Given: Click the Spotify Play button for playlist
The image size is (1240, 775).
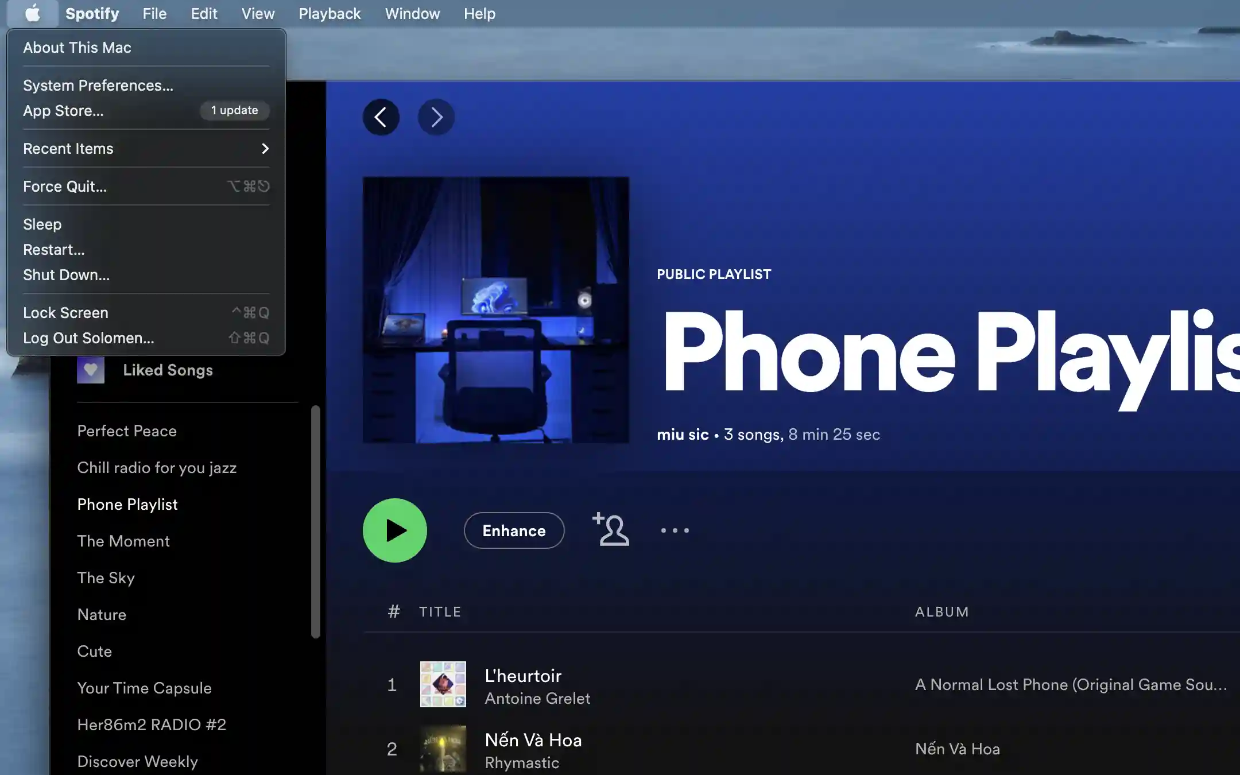Looking at the screenshot, I should tap(396, 530).
